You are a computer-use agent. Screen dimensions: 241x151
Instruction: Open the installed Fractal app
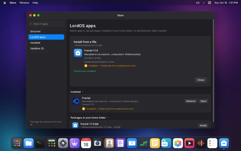pyautogui.click(x=204, y=101)
